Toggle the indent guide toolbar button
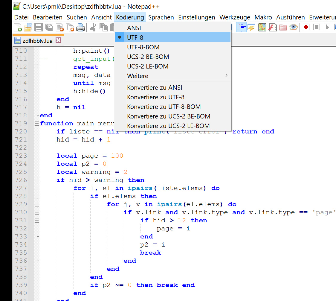Screen dimensions: 336x301 point(241,28)
